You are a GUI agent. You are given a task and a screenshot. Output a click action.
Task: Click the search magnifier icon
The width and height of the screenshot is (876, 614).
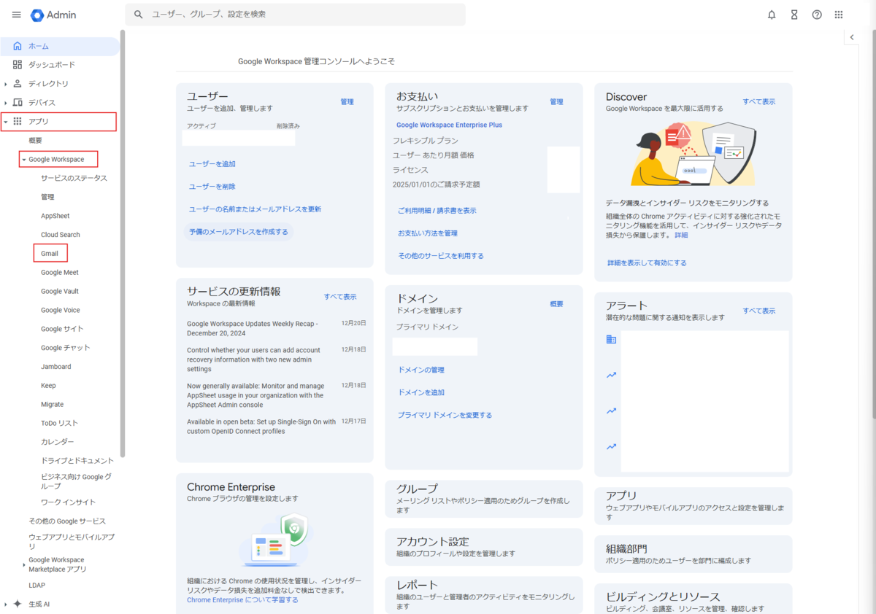tap(139, 15)
